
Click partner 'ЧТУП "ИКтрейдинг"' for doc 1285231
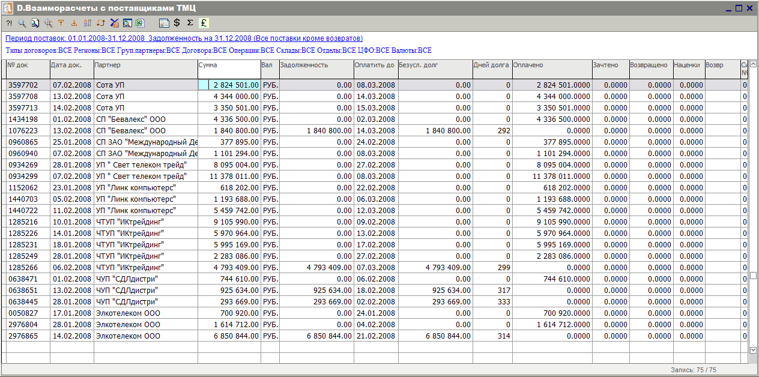(x=145, y=245)
